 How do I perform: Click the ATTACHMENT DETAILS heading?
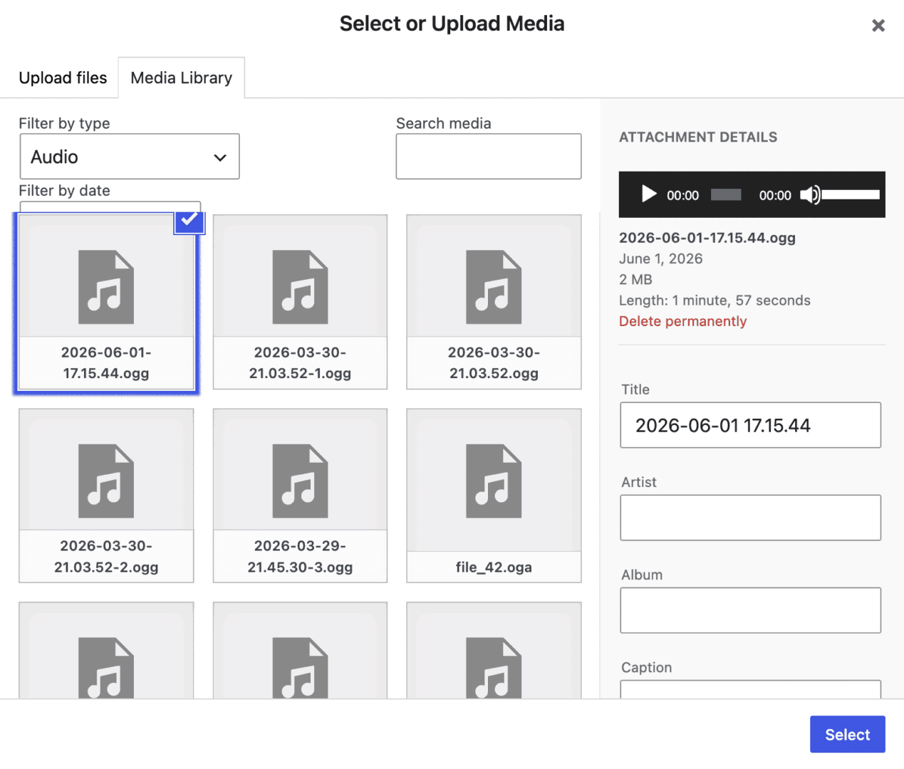698,137
